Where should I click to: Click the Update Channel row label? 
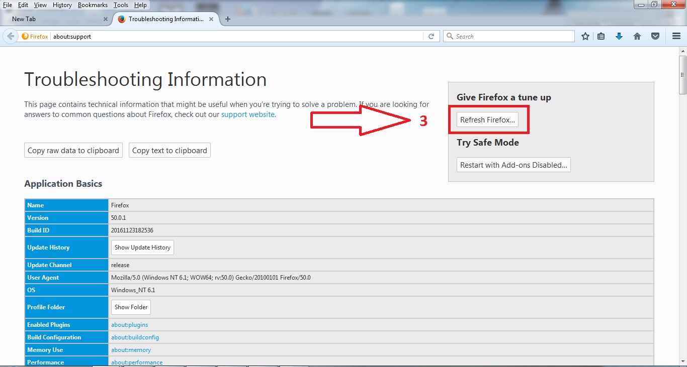pyautogui.click(x=67, y=265)
